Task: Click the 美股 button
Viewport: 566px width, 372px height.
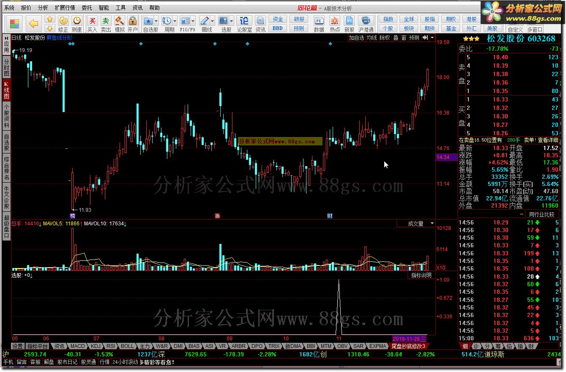Action: (492, 28)
